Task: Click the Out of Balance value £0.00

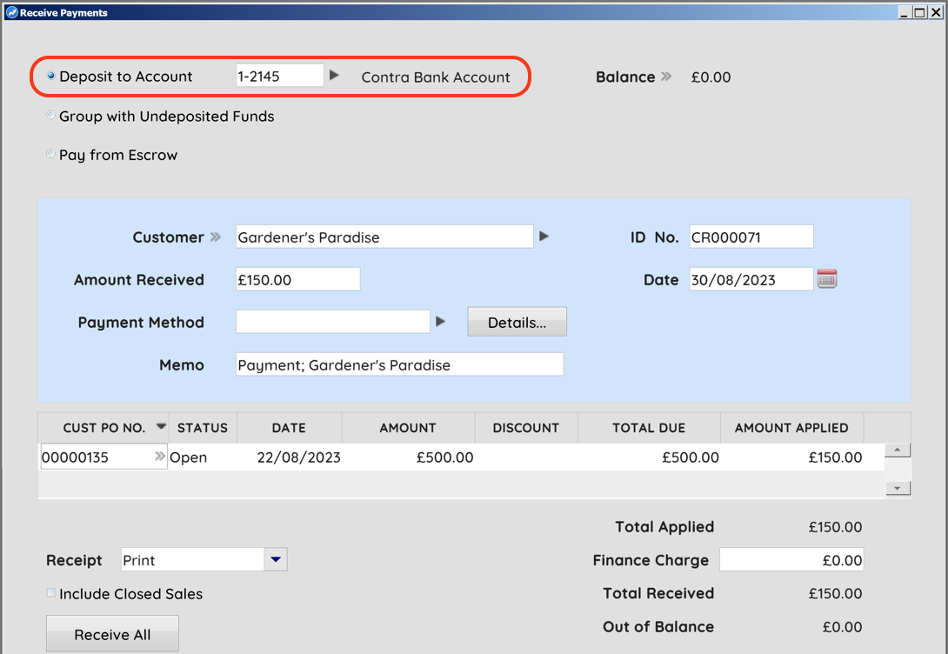Action: click(x=842, y=627)
